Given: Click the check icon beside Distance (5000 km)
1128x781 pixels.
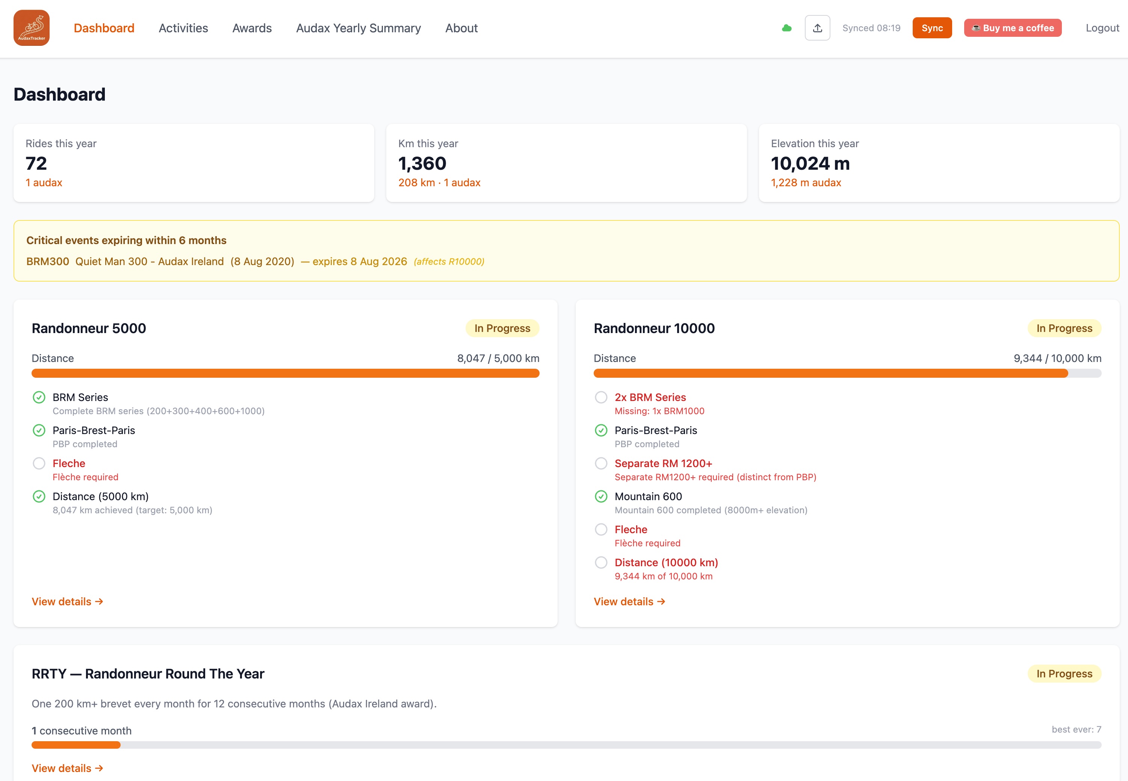Looking at the screenshot, I should [x=39, y=496].
